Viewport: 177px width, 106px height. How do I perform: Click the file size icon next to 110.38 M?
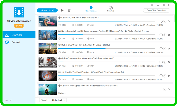tap(73, 25)
